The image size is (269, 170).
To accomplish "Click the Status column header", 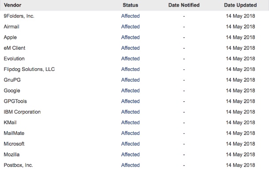I will pyautogui.click(x=131, y=5).
